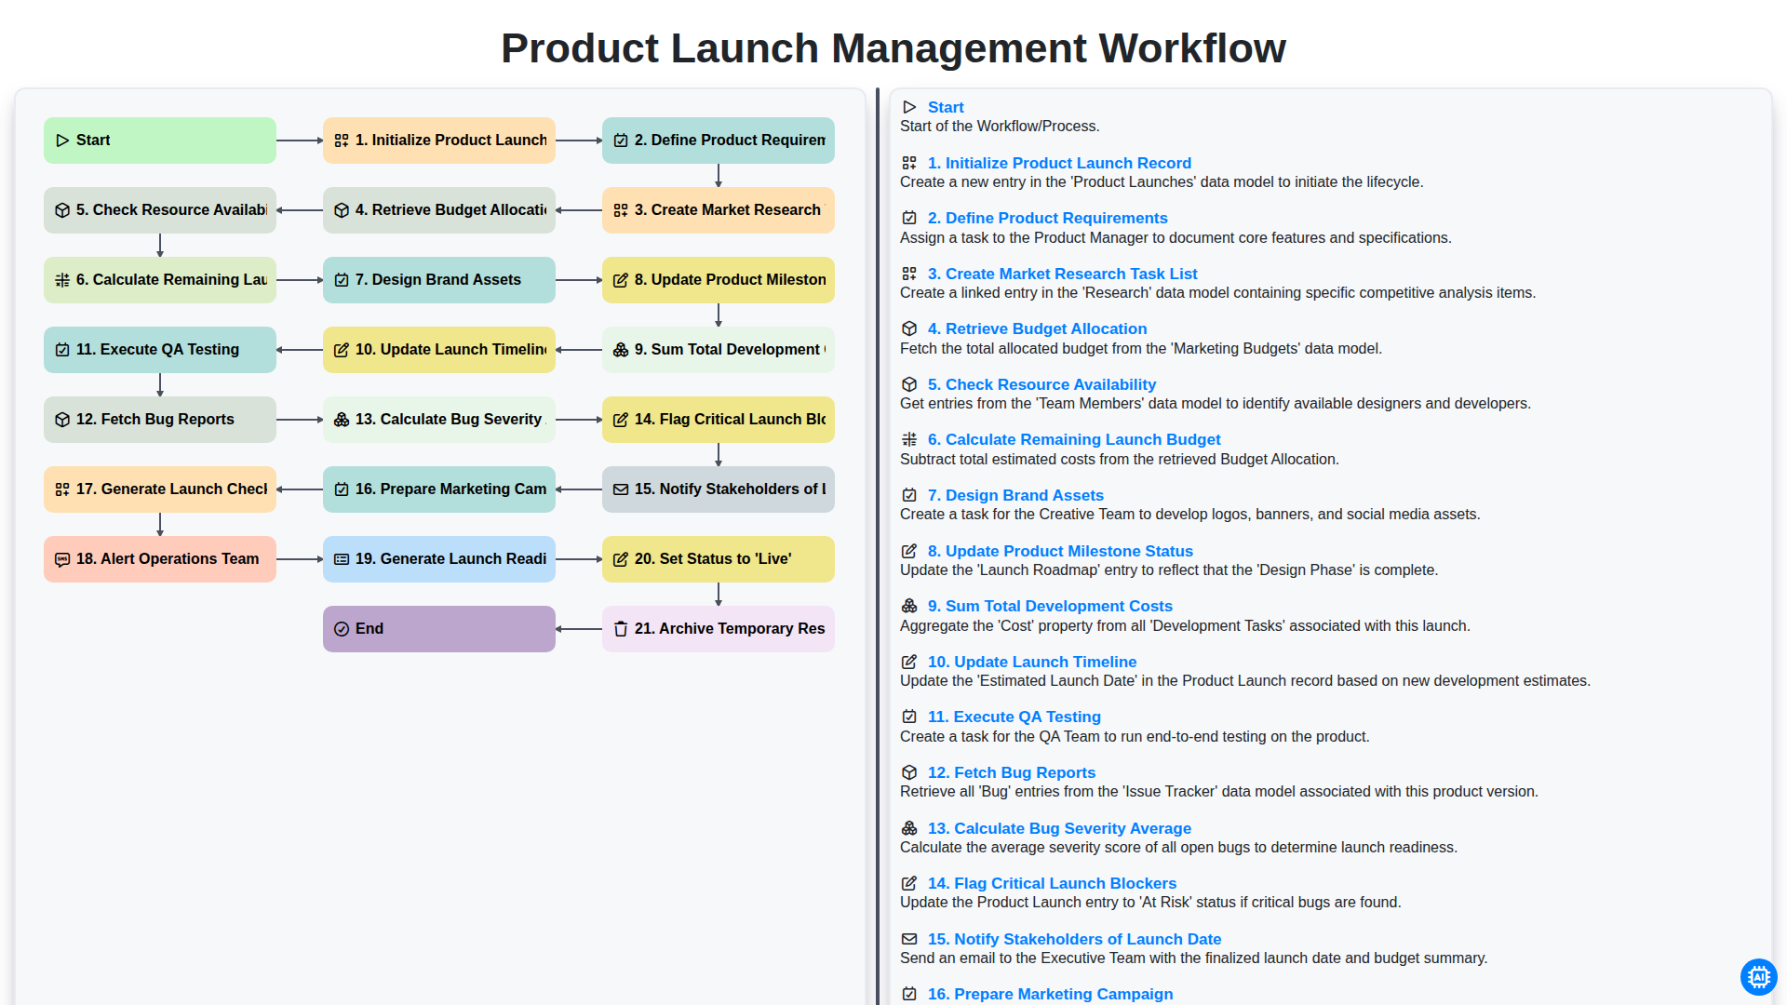The width and height of the screenshot is (1787, 1005).
Task: Open '10. Update Launch Timeline' link
Action: pyautogui.click(x=1032, y=662)
